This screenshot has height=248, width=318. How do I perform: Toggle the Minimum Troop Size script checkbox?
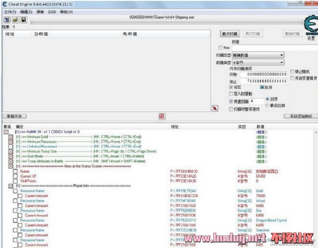pos(11,151)
